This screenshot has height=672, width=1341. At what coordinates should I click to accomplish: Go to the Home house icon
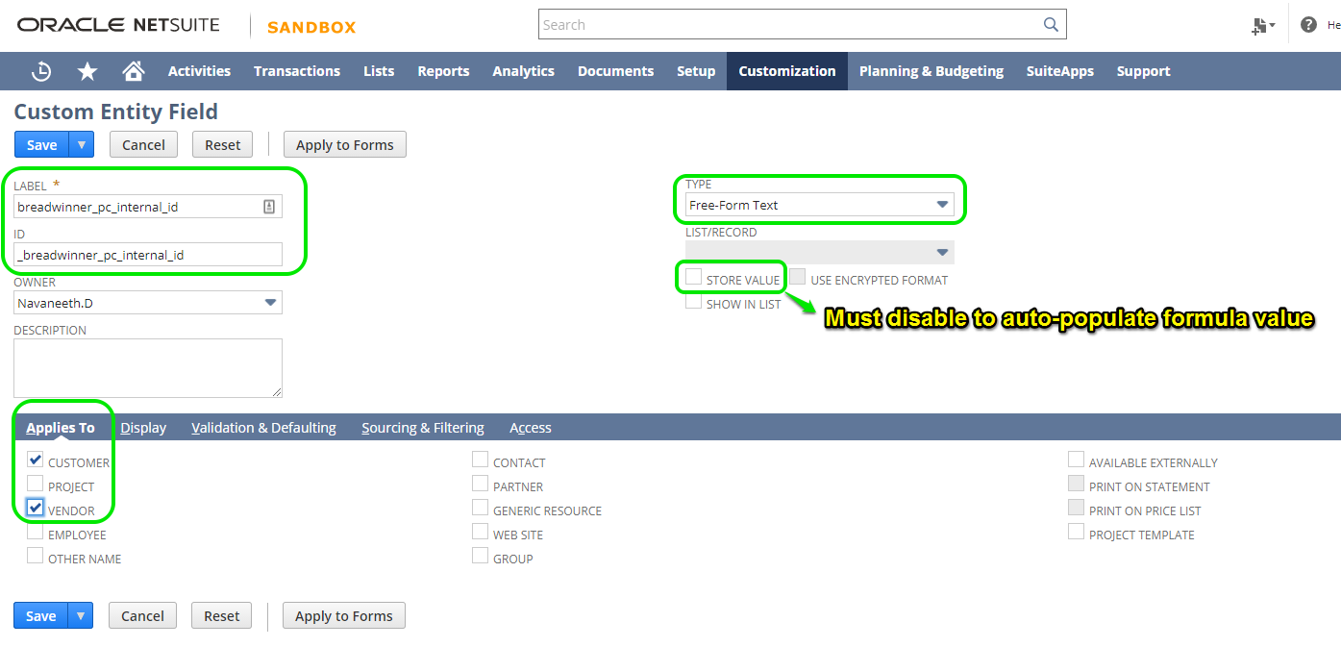pyautogui.click(x=134, y=71)
